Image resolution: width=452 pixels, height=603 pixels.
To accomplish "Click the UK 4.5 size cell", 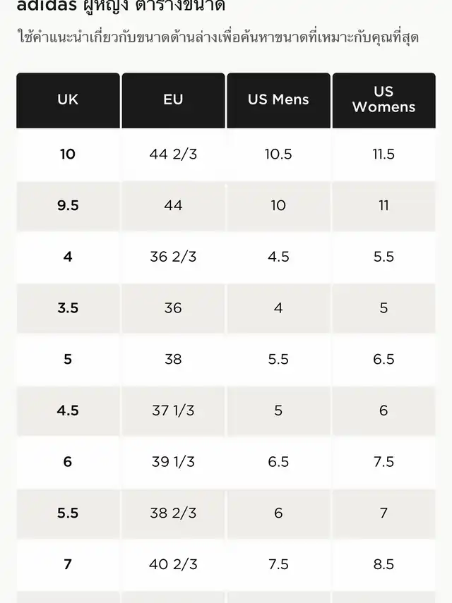I will [68, 410].
